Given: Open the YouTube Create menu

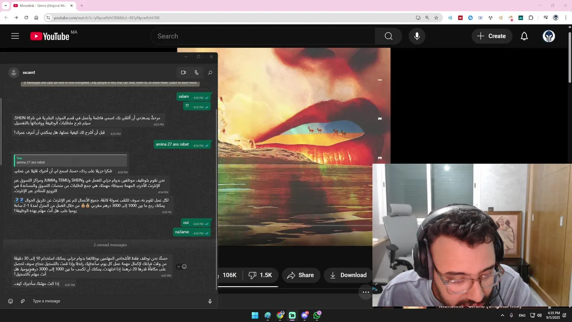Looking at the screenshot, I should [492, 36].
